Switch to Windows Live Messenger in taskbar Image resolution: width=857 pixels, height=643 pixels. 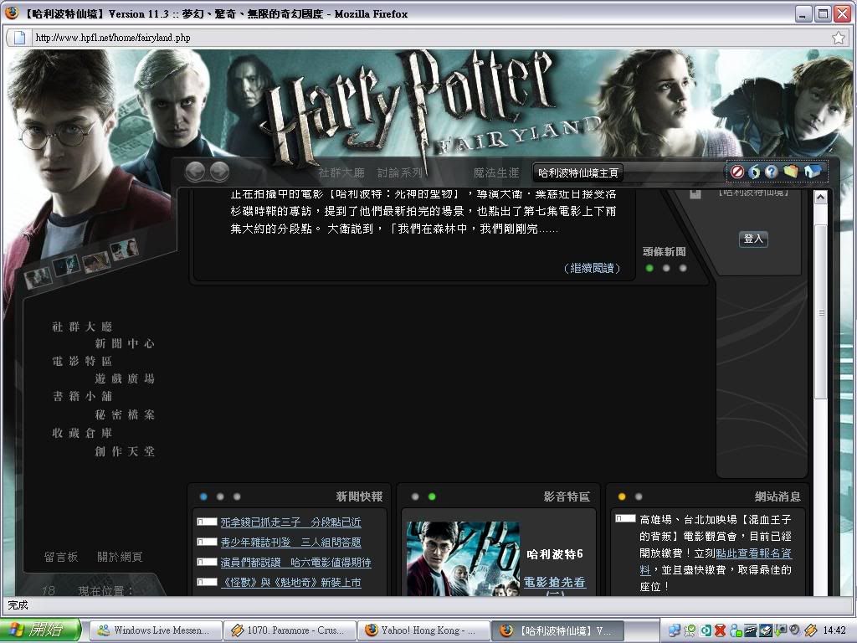(x=156, y=630)
